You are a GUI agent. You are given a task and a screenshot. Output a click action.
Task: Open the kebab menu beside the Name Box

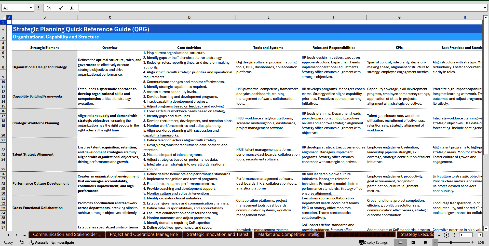[38, 8]
